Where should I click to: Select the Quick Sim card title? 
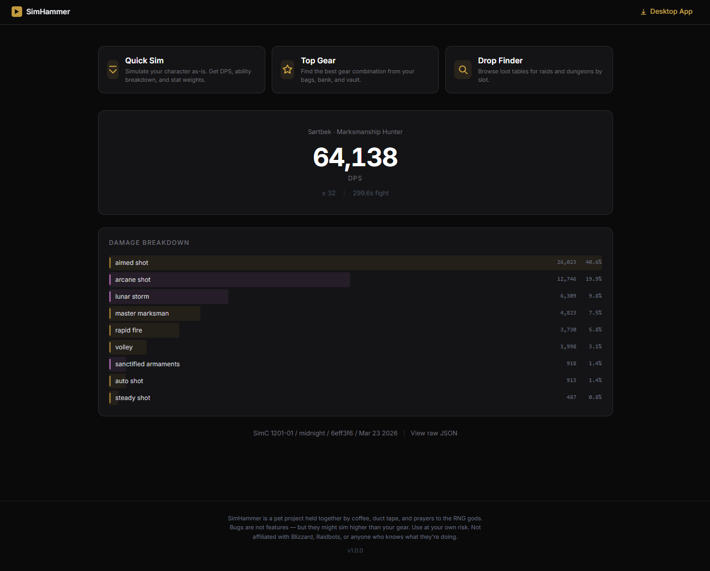(144, 61)
